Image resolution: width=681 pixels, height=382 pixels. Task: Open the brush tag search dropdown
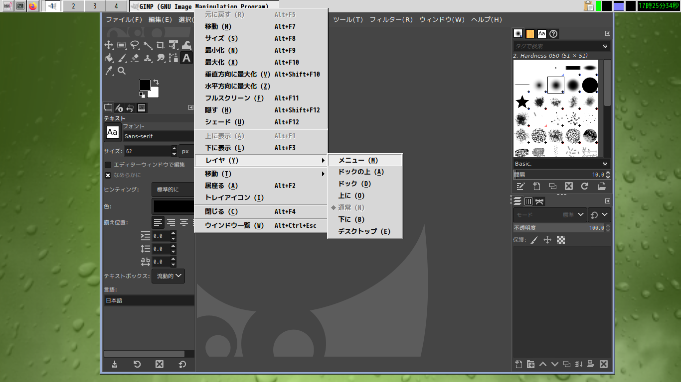tap(605, 46)
